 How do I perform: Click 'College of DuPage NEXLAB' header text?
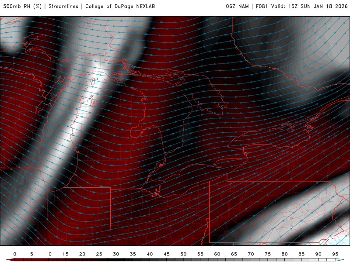[120, 6]
